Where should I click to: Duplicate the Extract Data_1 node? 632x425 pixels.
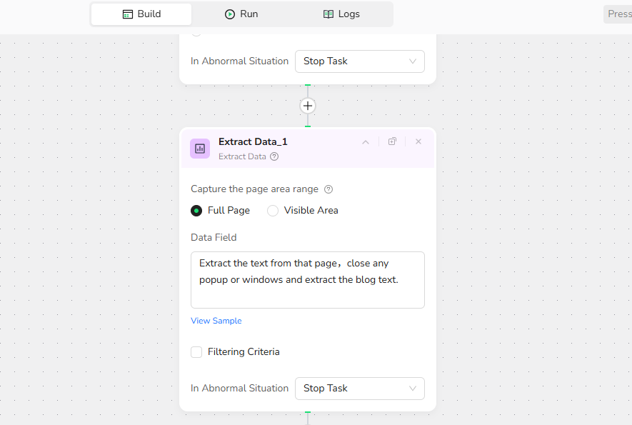tap(392, 141)
